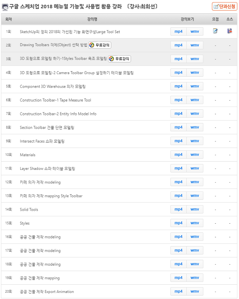Open the Materials lecture in wmv

[195, 155]
